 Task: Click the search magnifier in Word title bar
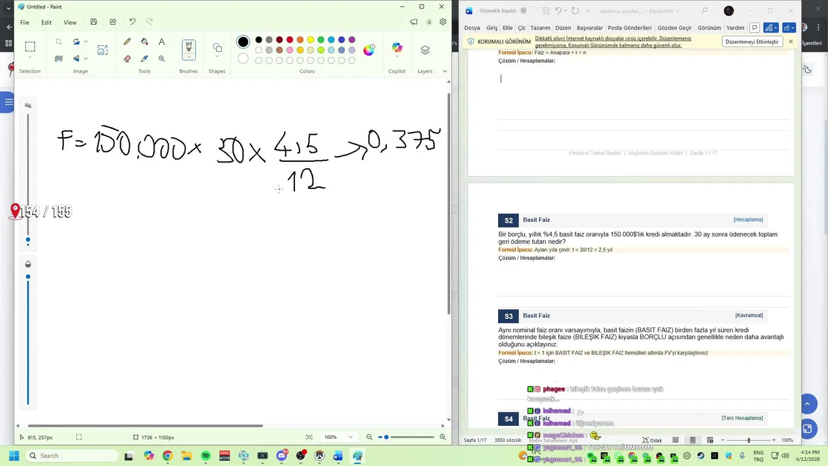click(x=704, y=11)
